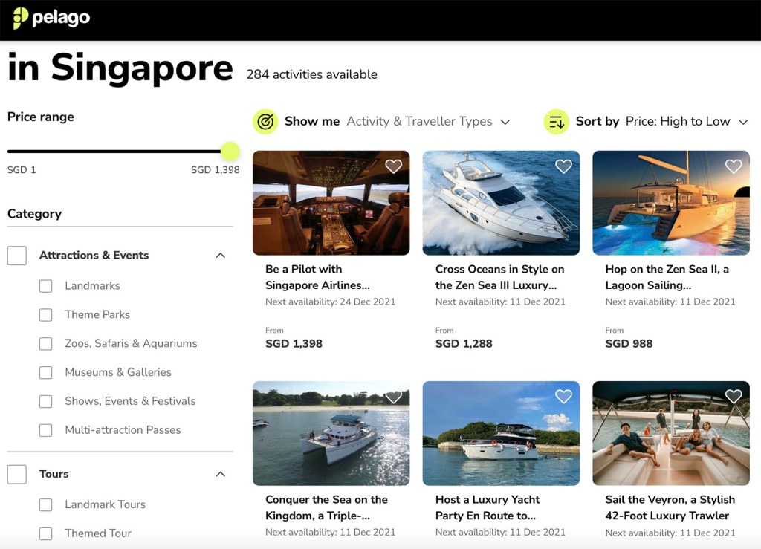
Task: Tick the Zoos, Safaris & Aquariums checkbox
Action: 45,343
